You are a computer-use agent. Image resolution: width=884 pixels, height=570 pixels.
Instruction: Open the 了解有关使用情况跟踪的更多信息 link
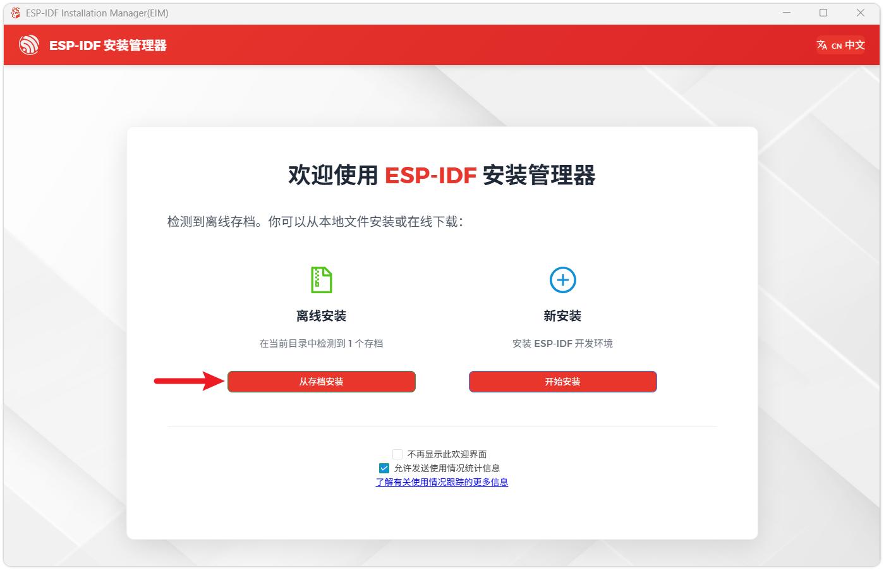point(442,482)
